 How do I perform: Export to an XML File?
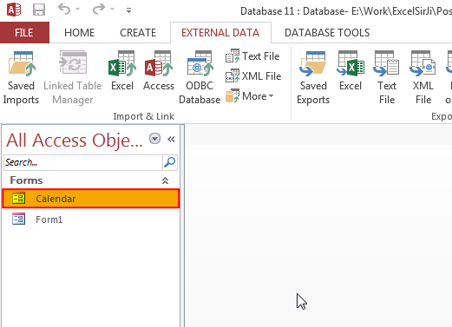pyautogui.click(x=423, y=77)
